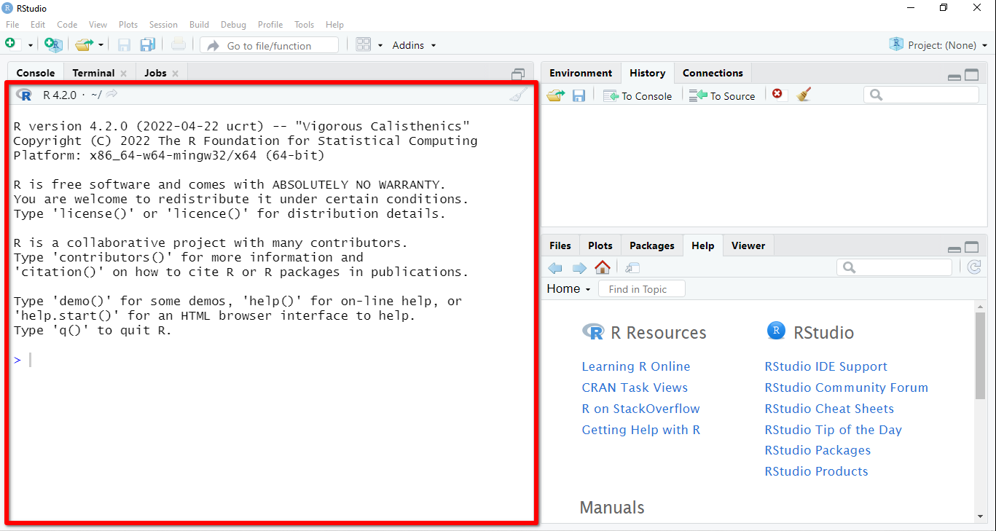Maximize the console pane icon
The width and height of the screenshot is (996, 531).
point(518,74)
